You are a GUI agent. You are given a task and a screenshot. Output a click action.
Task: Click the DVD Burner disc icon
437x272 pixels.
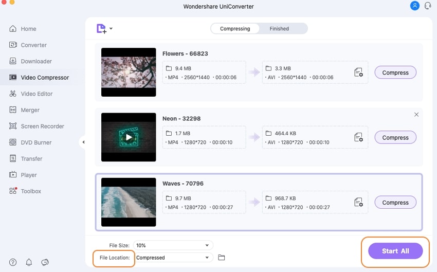[x=13, y=142]
